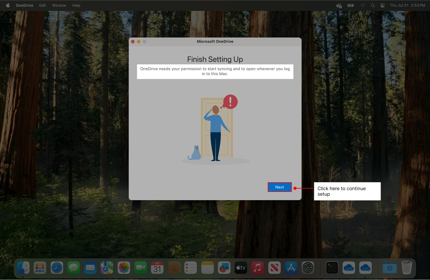This screenshot has width=430, height=280.
Task: Open the Help menu
Action: 76,6
